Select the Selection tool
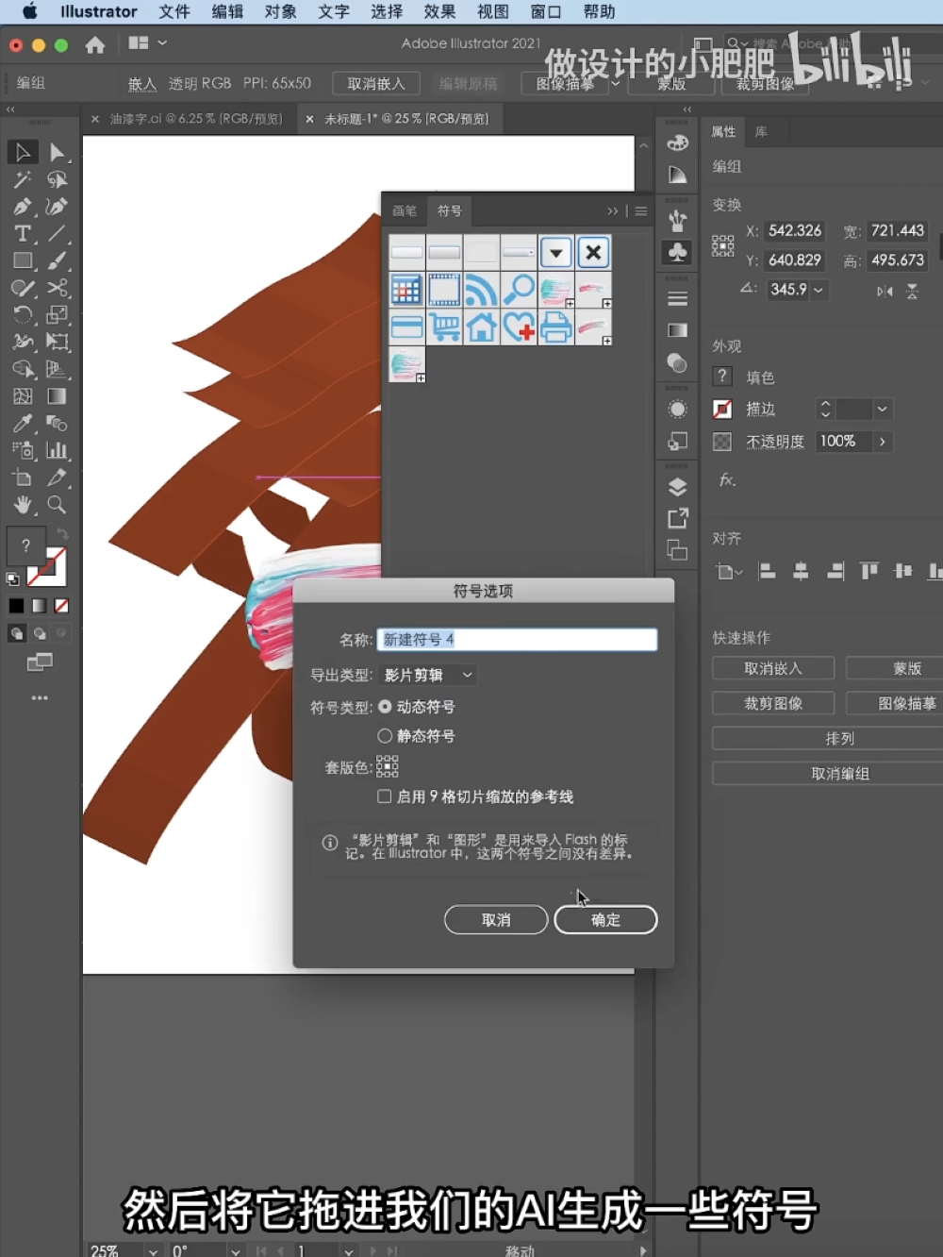The height and width of the screenshot is (1257, 943). [23, 152]
